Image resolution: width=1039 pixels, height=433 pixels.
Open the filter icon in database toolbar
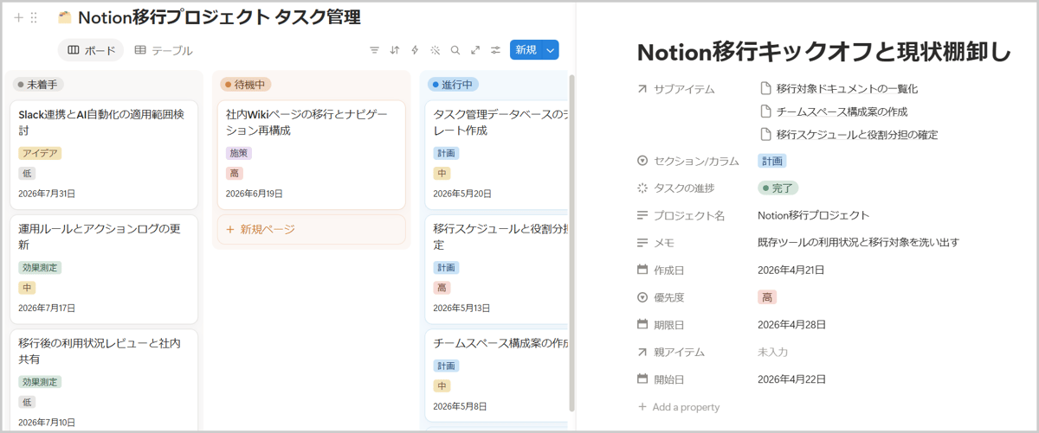pyautogui.click(x=374, y=50)
